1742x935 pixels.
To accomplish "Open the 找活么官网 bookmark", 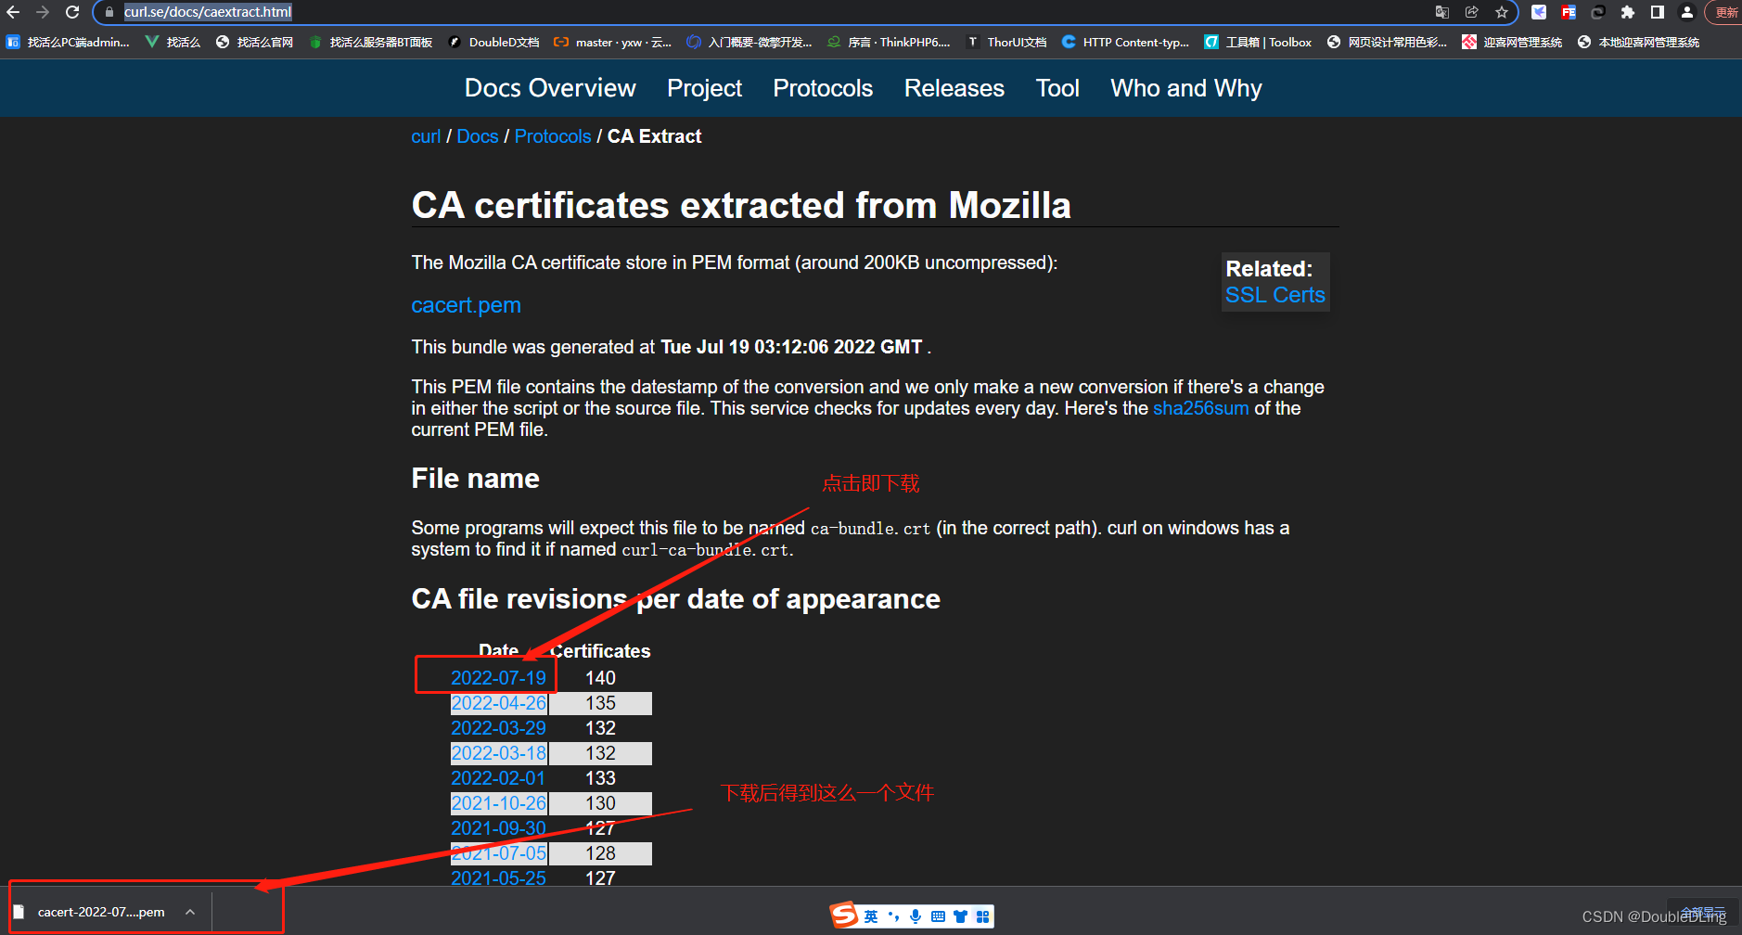I will (x=254, y=42).
